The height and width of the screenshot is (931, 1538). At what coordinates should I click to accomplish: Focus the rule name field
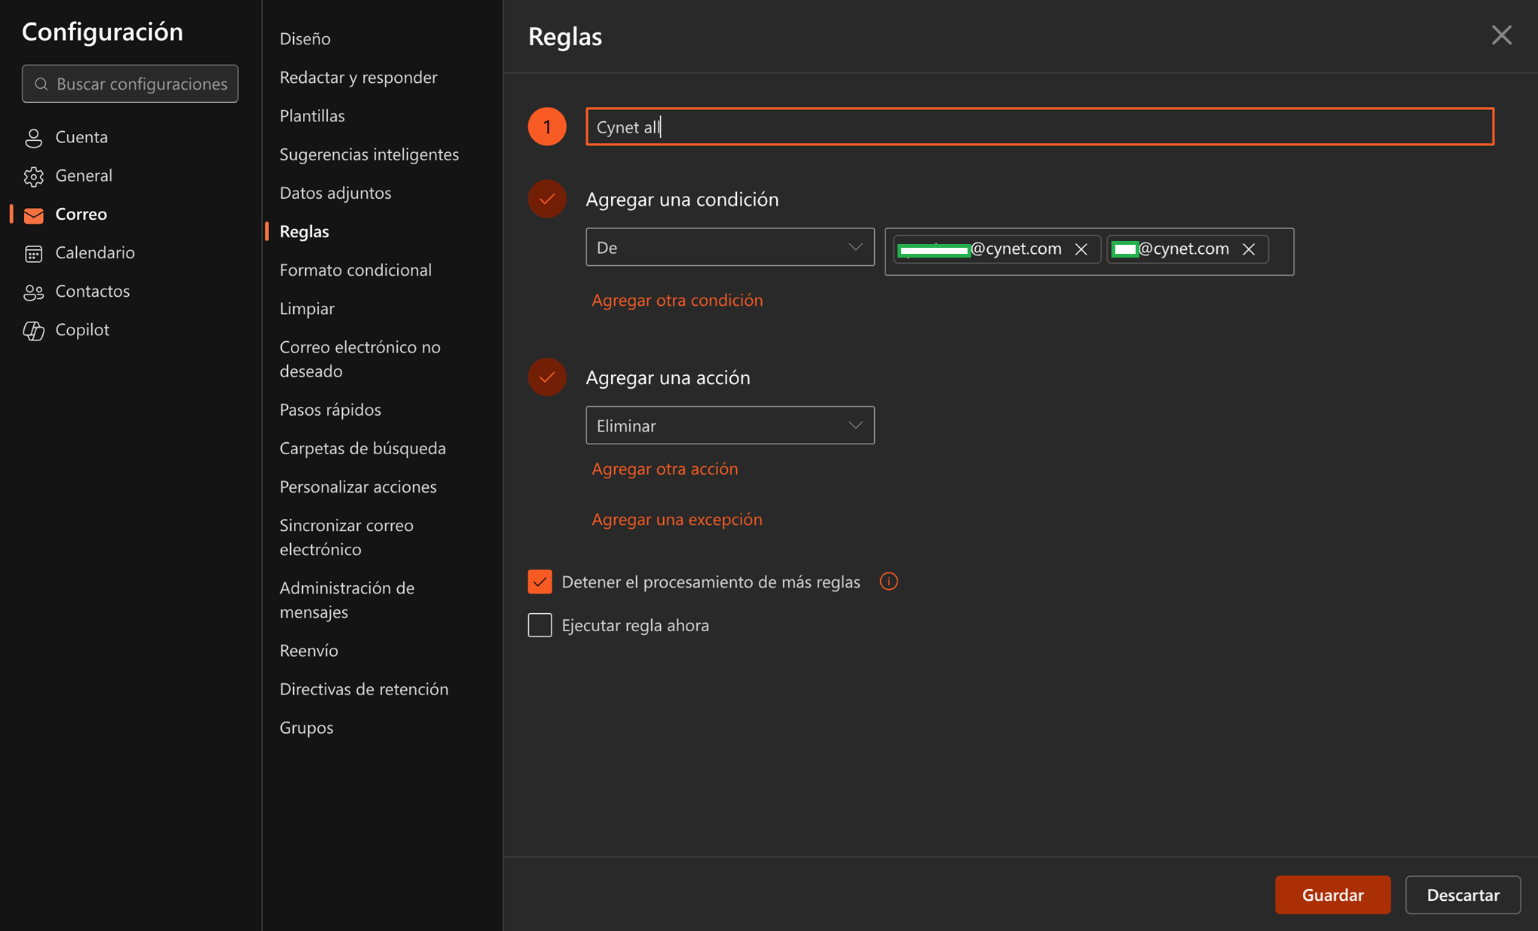coord(1039,127)
